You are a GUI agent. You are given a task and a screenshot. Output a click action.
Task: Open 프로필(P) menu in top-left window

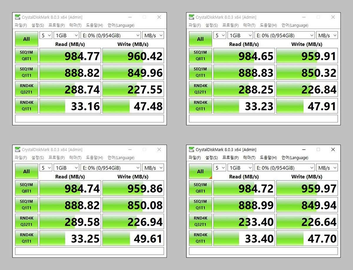pos(57,25)
